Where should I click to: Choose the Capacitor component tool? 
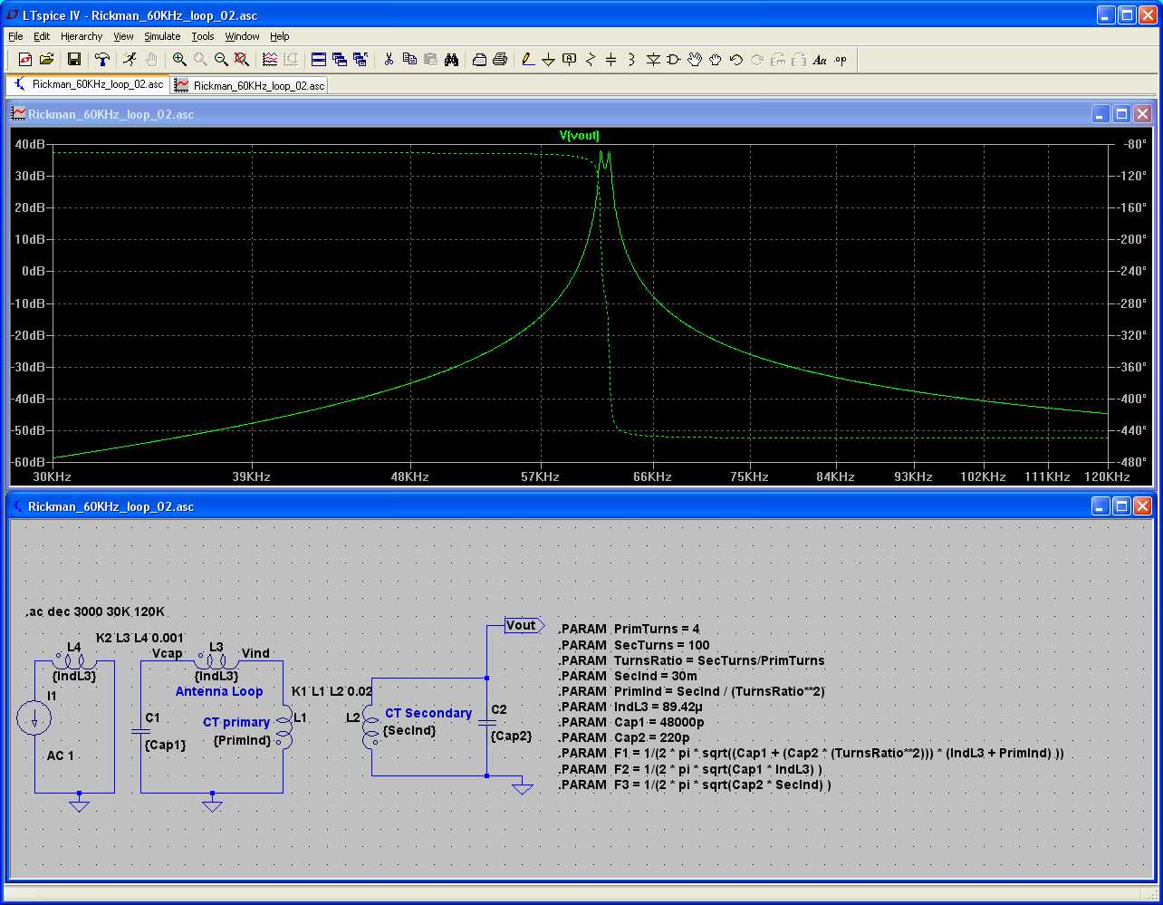click(610, 60)
